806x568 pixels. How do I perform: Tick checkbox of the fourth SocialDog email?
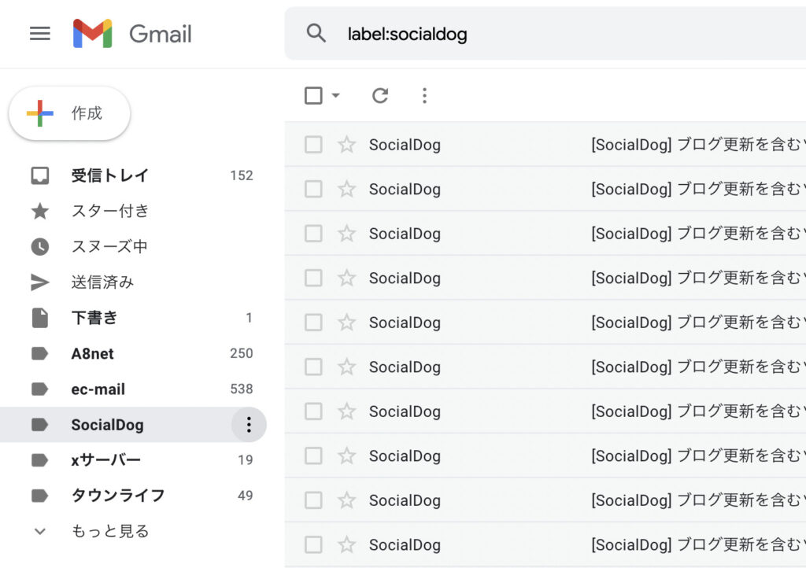[x=313, y=278]
